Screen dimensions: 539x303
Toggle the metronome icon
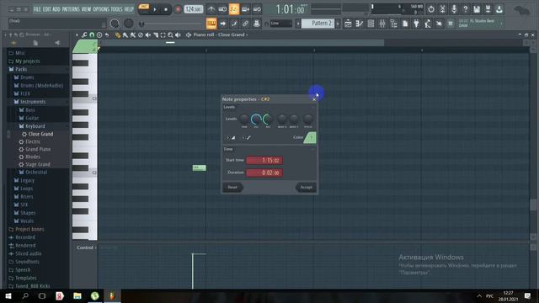coord(211,9)
